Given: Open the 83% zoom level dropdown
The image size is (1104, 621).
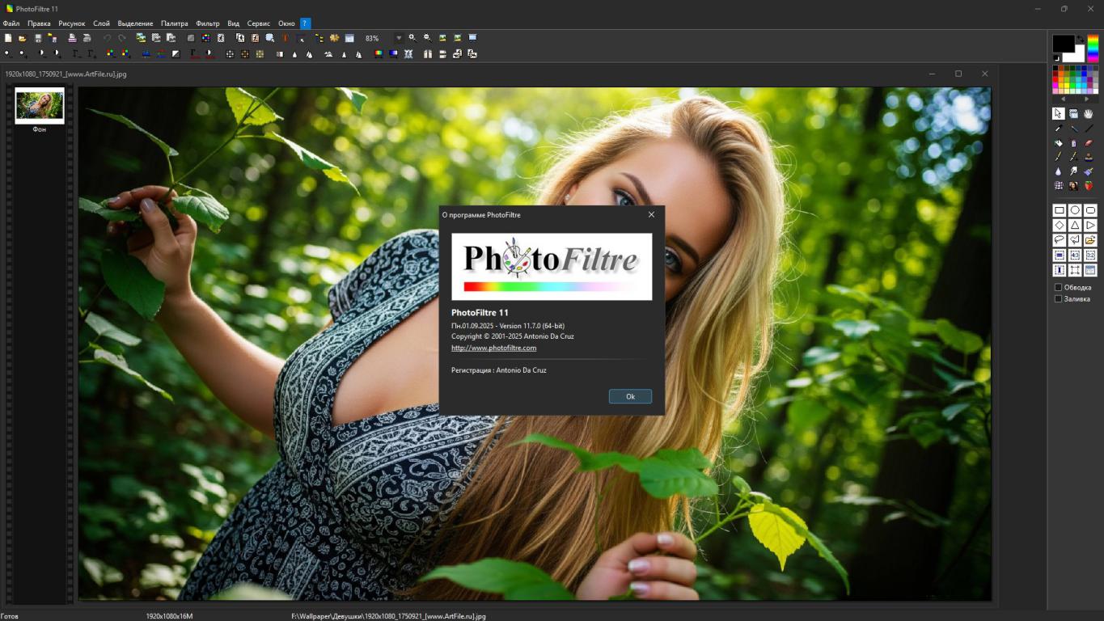Looking at the screenshot, I should pos(398,38).
